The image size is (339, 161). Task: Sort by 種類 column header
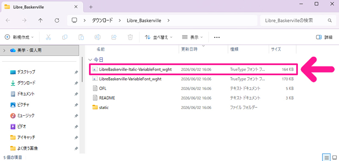click(234, 49)
